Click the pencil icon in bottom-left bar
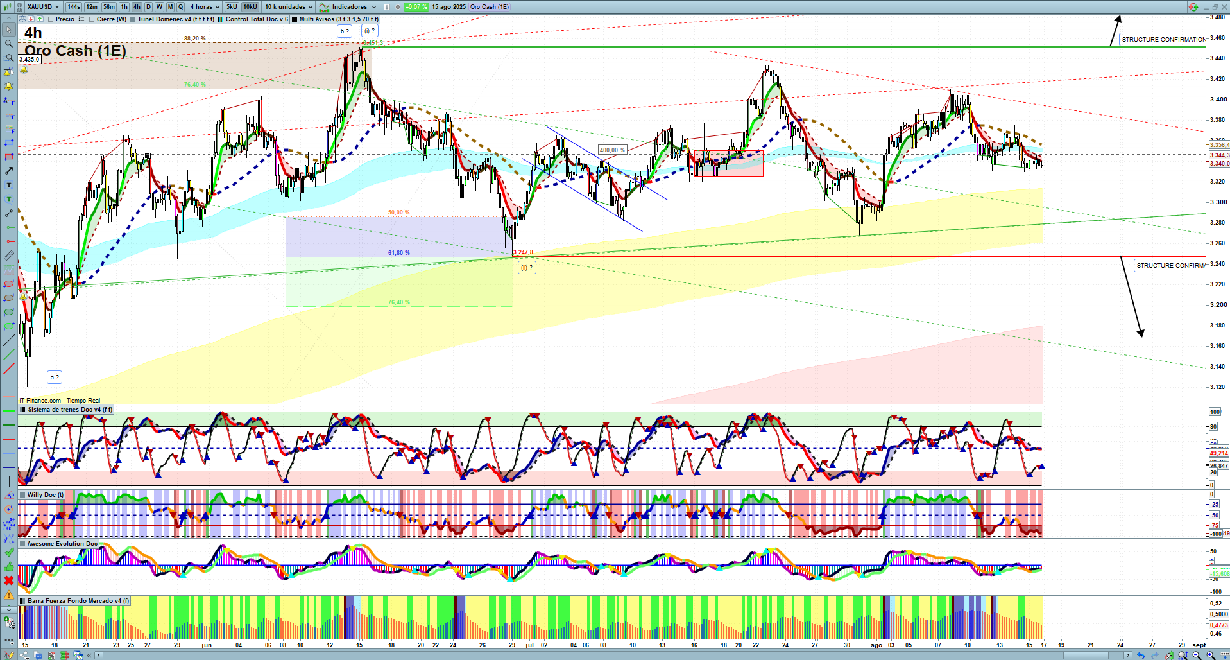This screenshot has height=660, width=1230. [9, 655]
